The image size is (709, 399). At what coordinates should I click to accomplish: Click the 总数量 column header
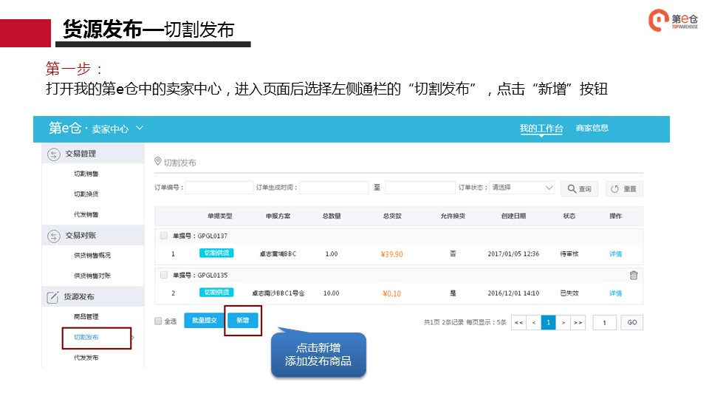332,216
